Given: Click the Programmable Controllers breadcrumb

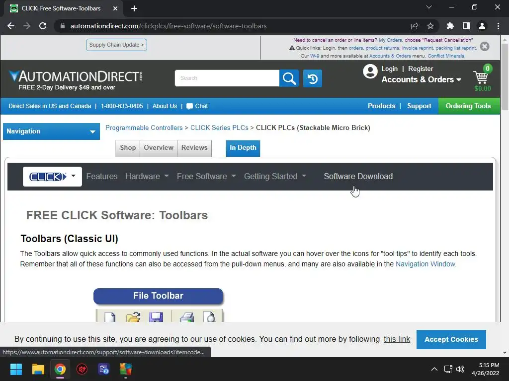Looking at the screenshot, I should 144,127.
